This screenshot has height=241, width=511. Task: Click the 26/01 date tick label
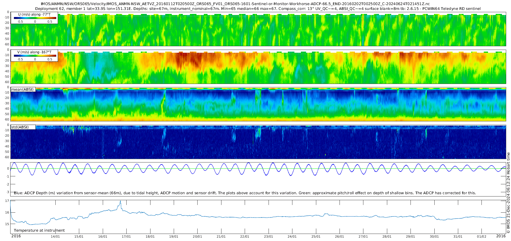pos(339,237)
